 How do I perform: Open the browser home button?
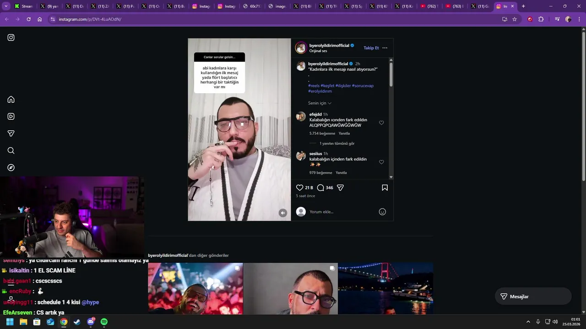40,19
